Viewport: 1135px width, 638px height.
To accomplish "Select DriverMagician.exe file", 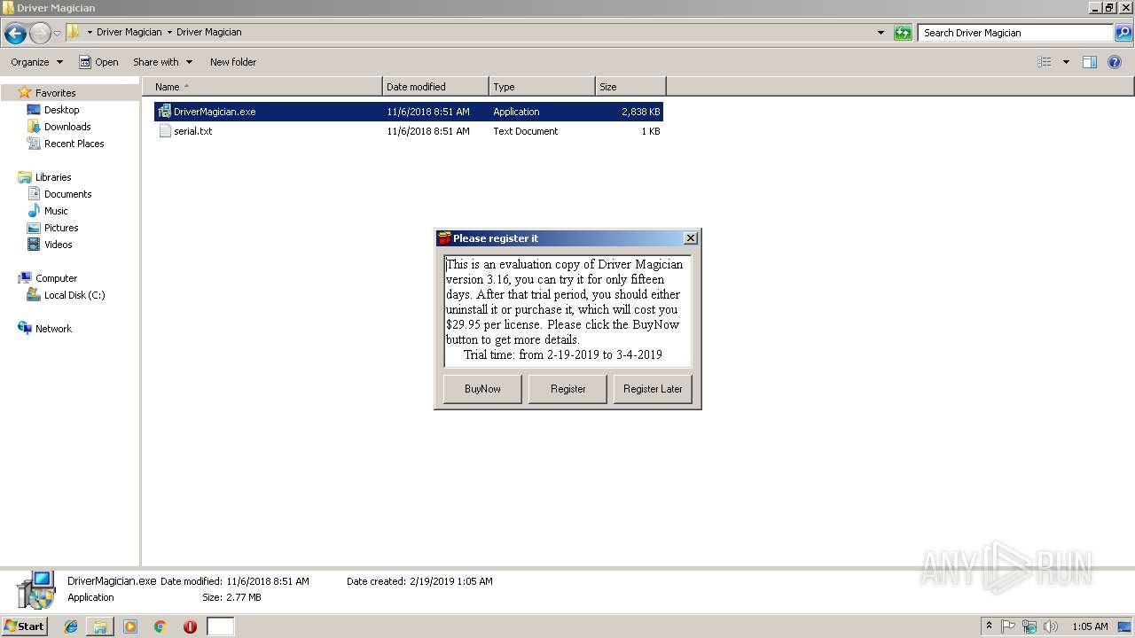I will (x=409, y=112).
